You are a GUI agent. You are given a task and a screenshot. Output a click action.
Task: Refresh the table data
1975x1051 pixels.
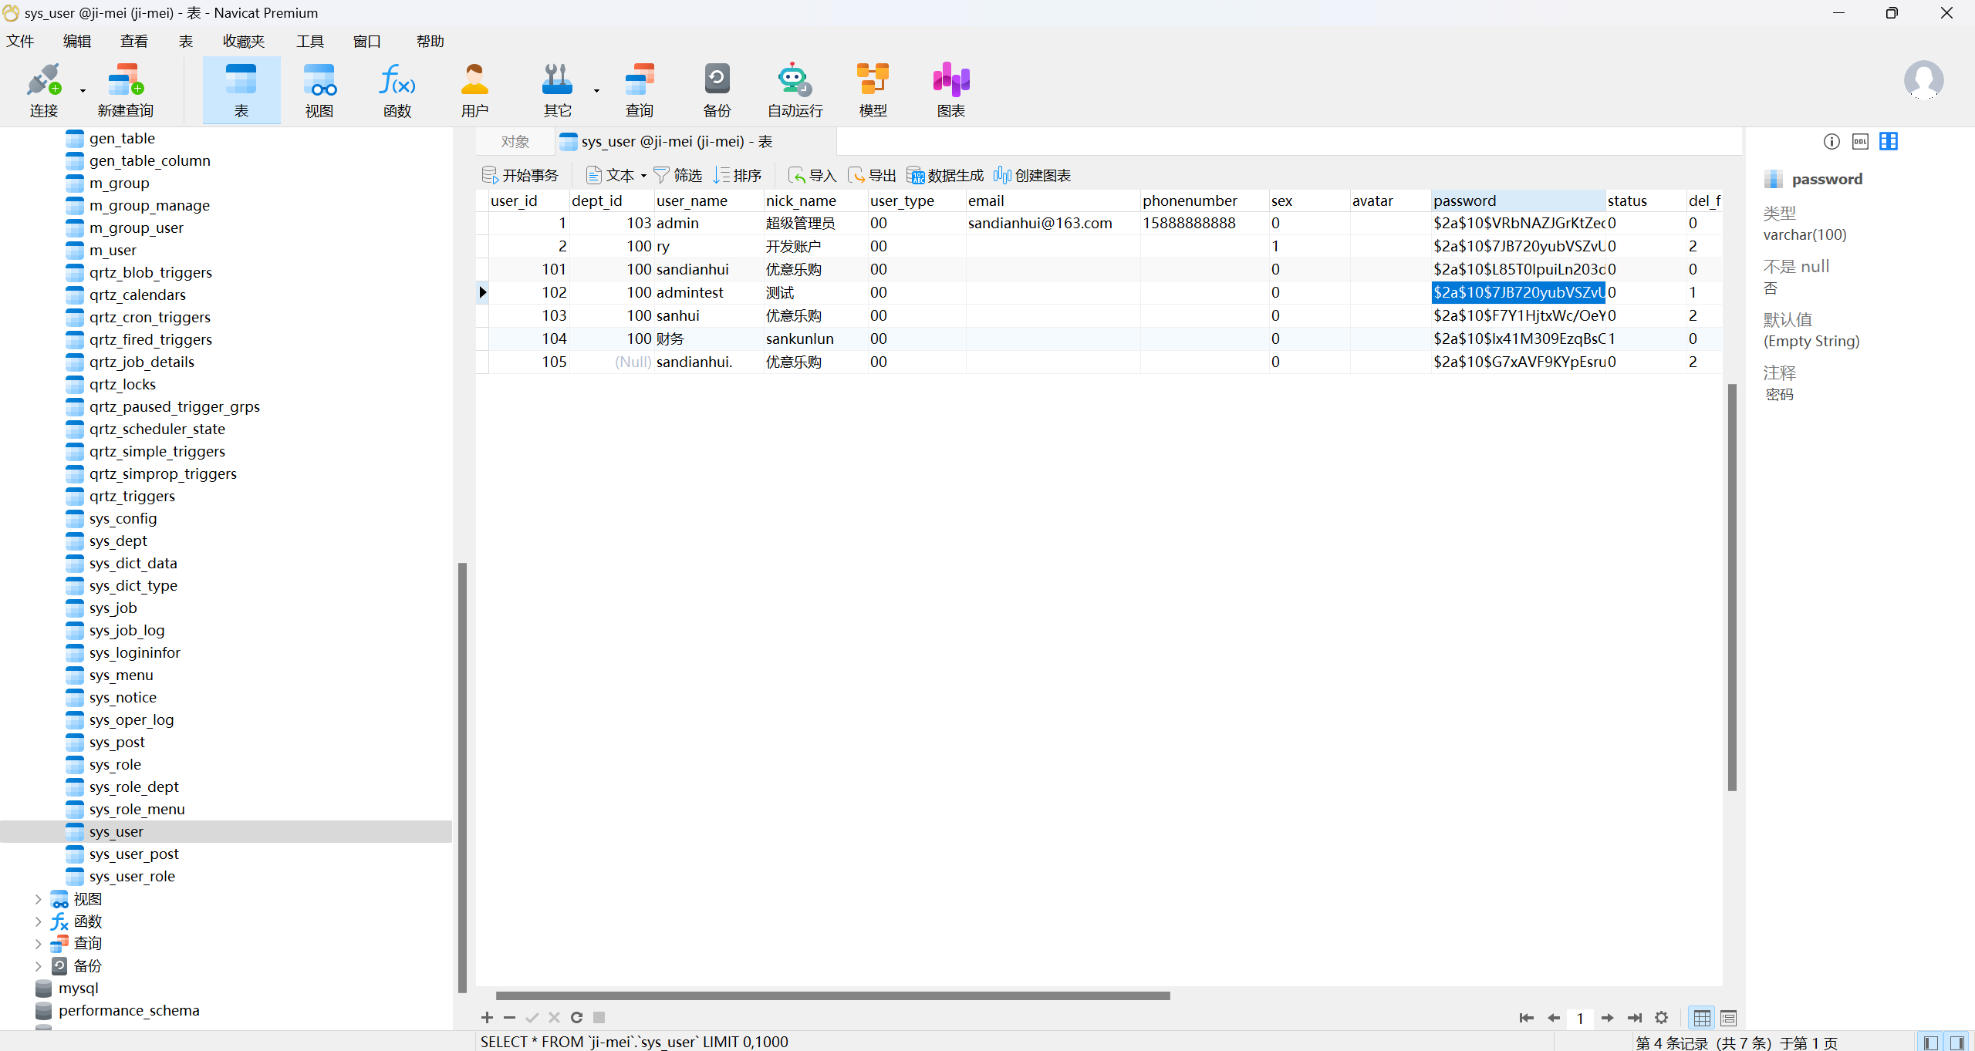coord(576,1018)
